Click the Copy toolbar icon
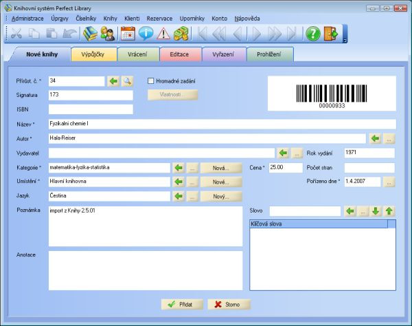The width and height of the screenshot is (412, 326). tap(34, 34)
